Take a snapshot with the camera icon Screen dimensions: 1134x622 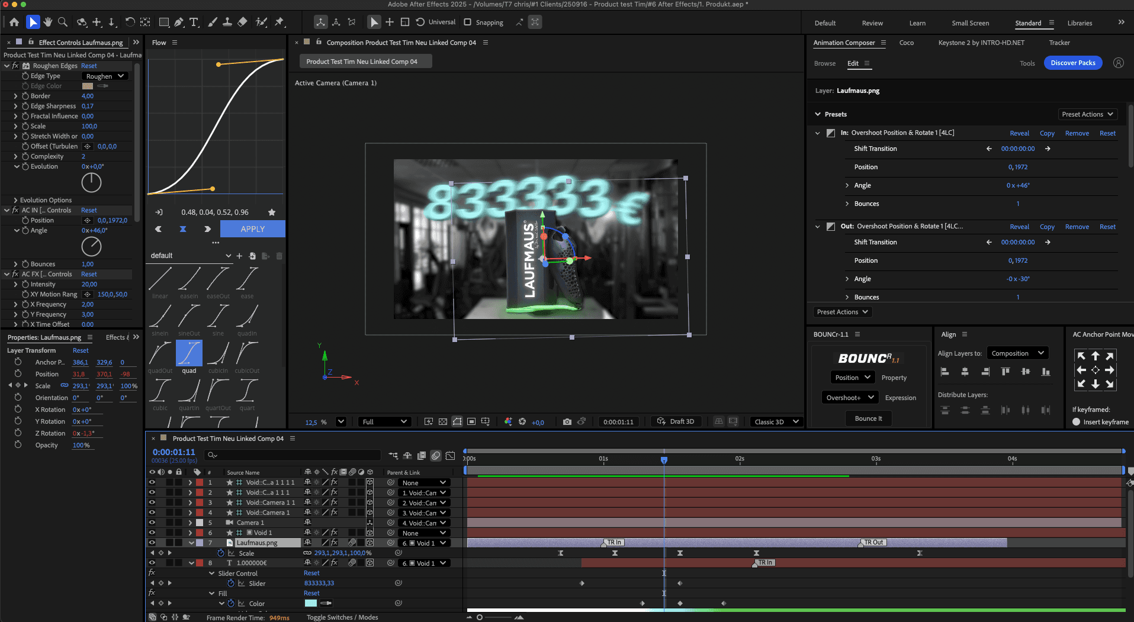click(x=567, y=422)
